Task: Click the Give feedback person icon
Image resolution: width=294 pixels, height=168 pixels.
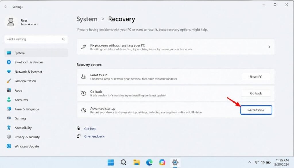Action: [79, 136]
